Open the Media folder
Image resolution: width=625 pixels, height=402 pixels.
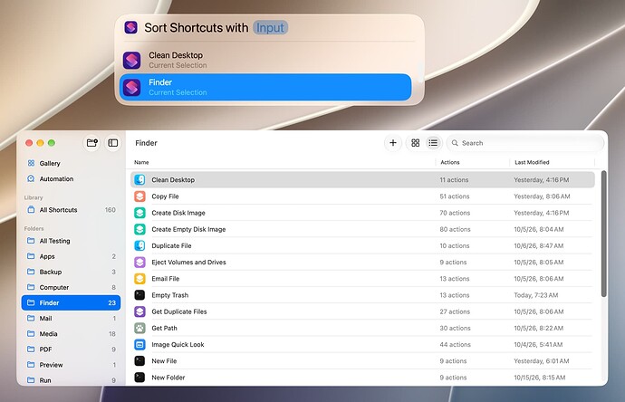71,334
